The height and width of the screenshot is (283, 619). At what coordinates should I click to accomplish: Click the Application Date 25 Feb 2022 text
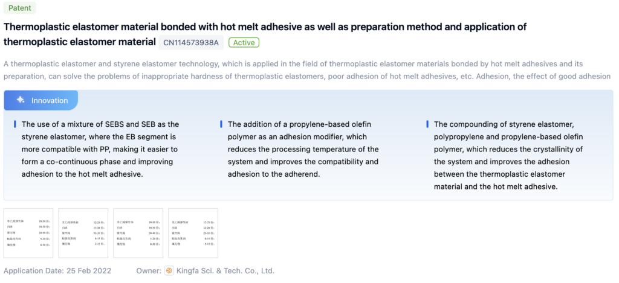pos(57,271)
